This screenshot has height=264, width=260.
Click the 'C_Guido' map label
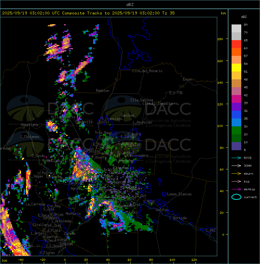[38, 156]
